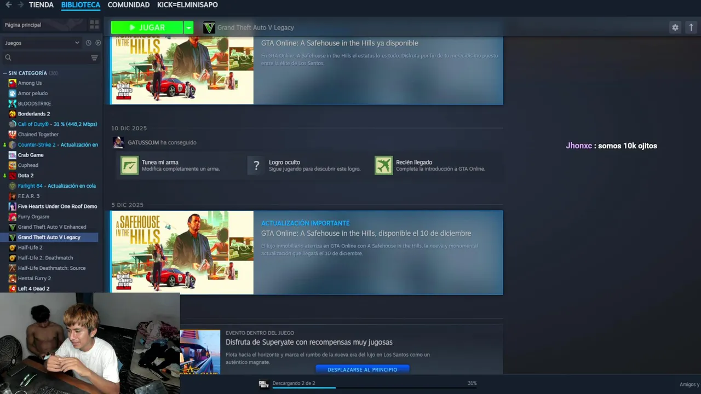Click the GTA V logo icon in header
Viewport: 701px width, 394px height.
(x=209, y=27)
